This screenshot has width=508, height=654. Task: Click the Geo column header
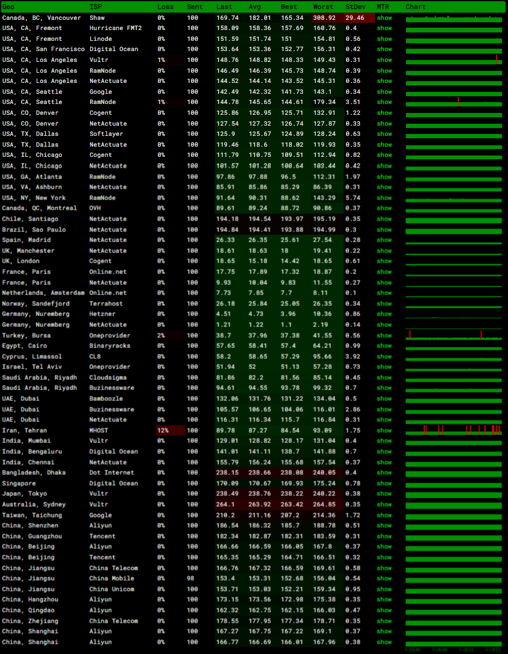[8, 7]
